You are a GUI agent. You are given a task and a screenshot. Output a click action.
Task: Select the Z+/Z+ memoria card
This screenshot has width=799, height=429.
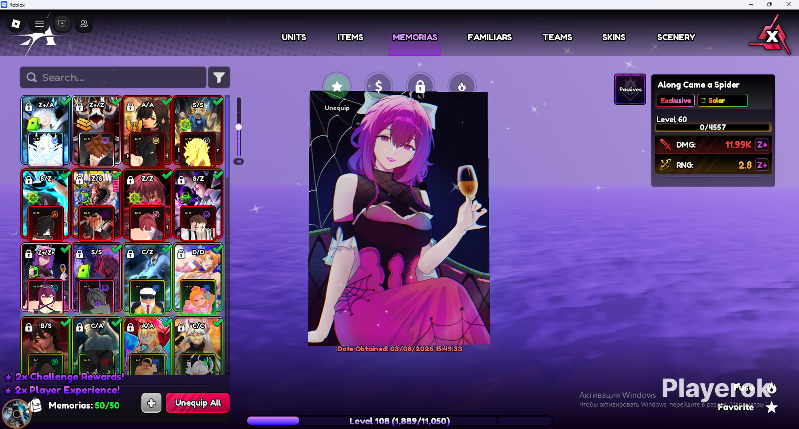coord(46,278)
